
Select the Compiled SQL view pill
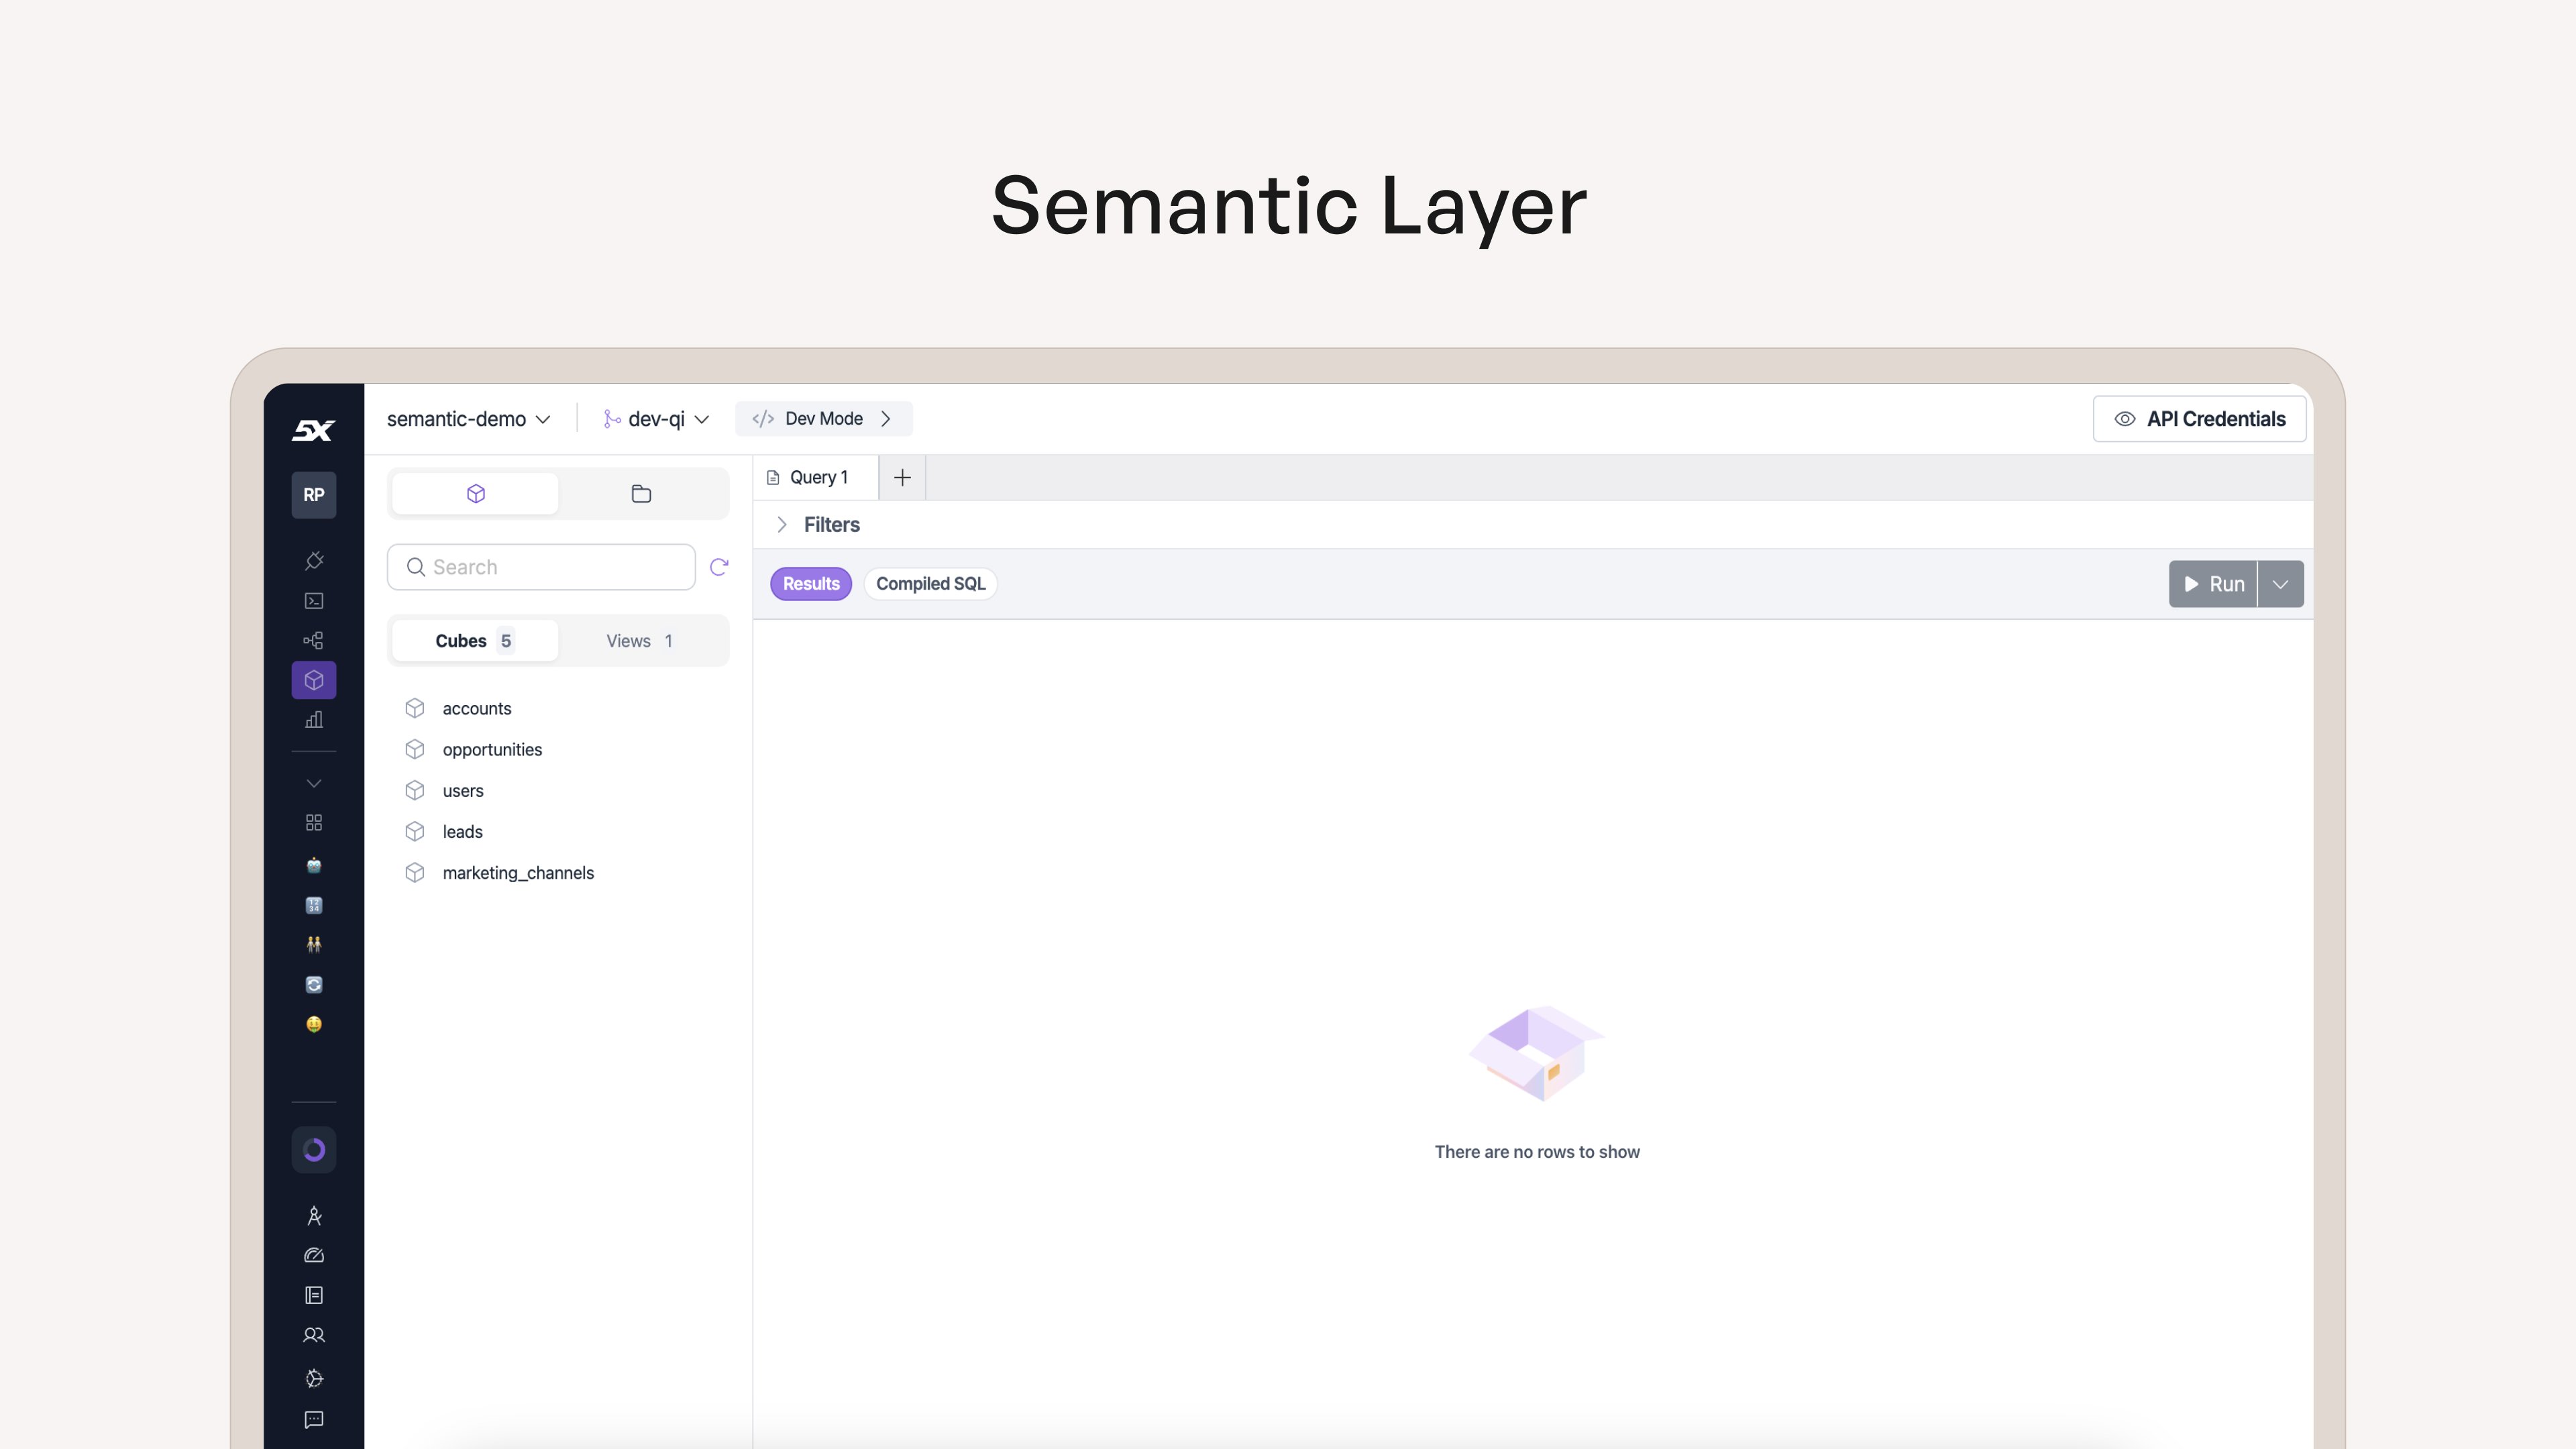pyautogui.click(x=930, y=584)
